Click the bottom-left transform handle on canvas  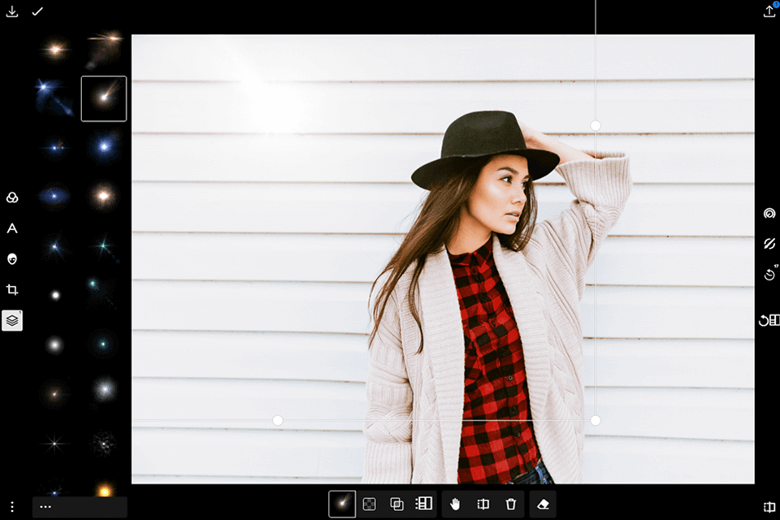(278, 421)
